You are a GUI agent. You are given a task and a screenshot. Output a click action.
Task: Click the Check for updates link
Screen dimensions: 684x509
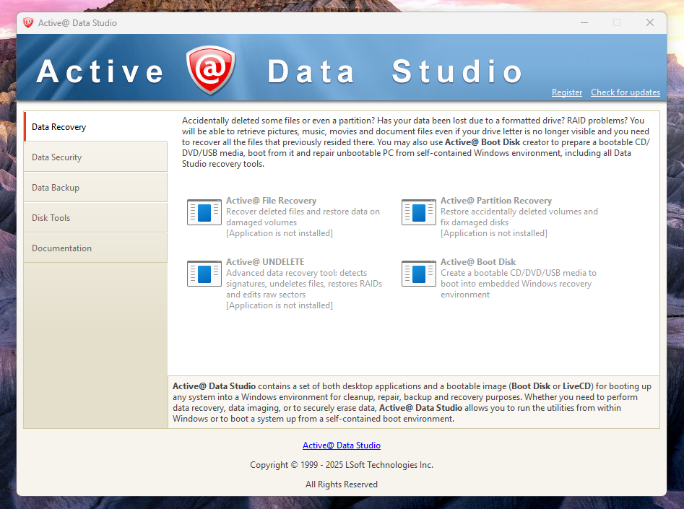point(625,92)
